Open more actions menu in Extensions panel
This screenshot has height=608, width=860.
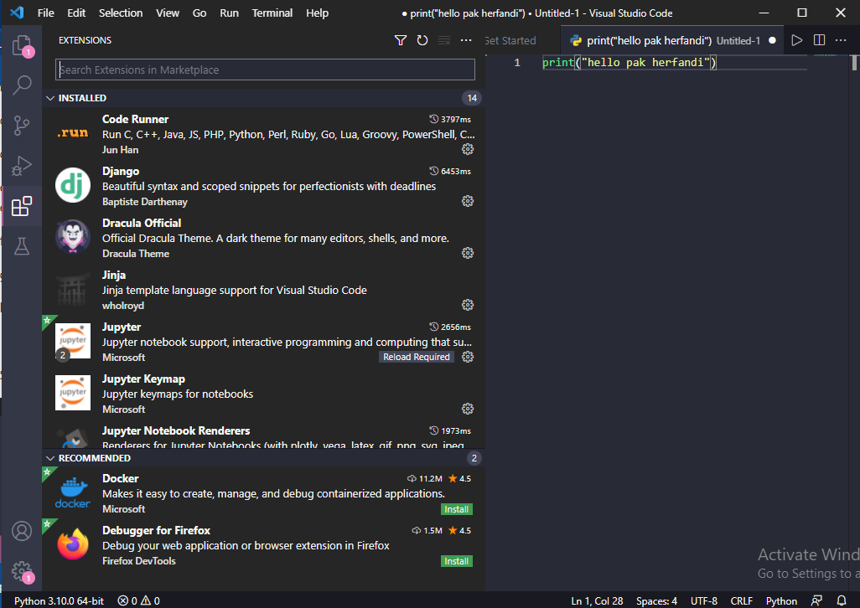(x=465, y=39)
